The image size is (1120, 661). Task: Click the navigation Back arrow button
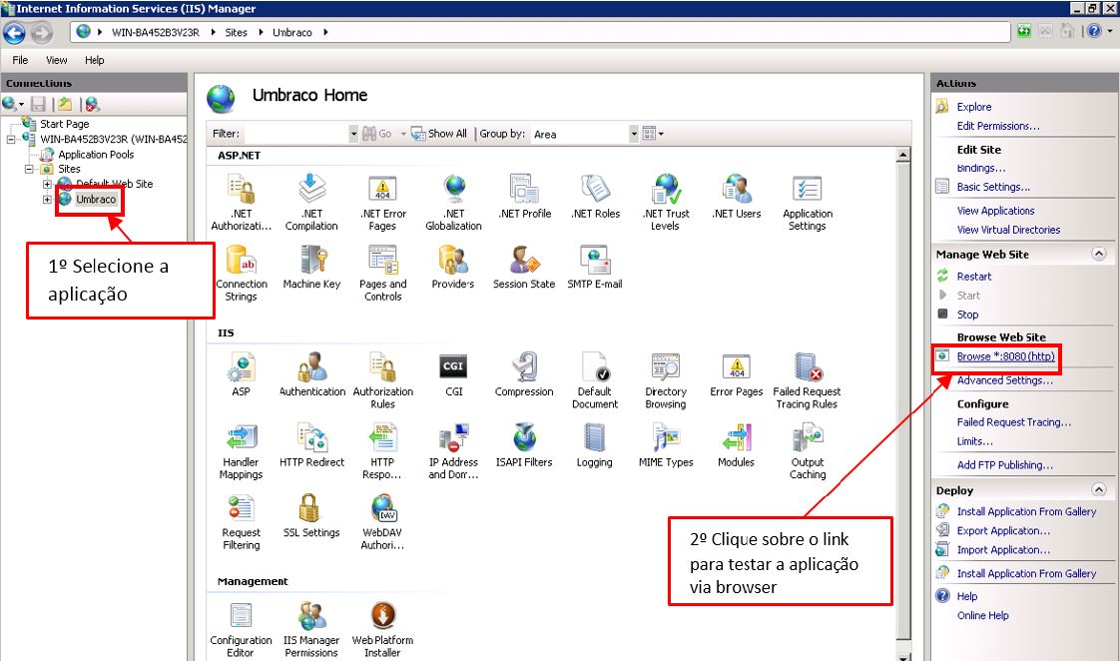[14, 32]
